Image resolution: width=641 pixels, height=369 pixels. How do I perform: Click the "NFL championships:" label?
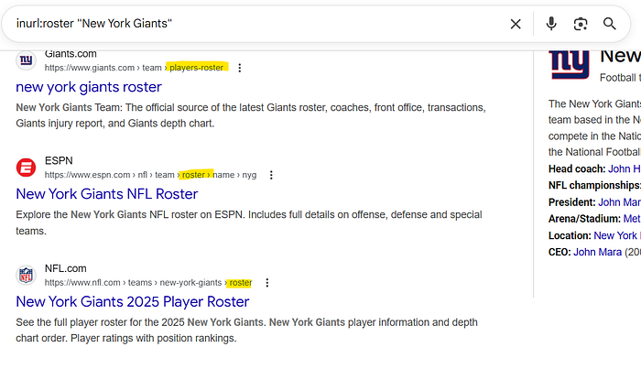[594, 186]
